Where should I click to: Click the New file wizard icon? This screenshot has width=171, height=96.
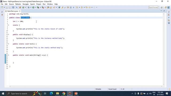[x=2, y=7]
